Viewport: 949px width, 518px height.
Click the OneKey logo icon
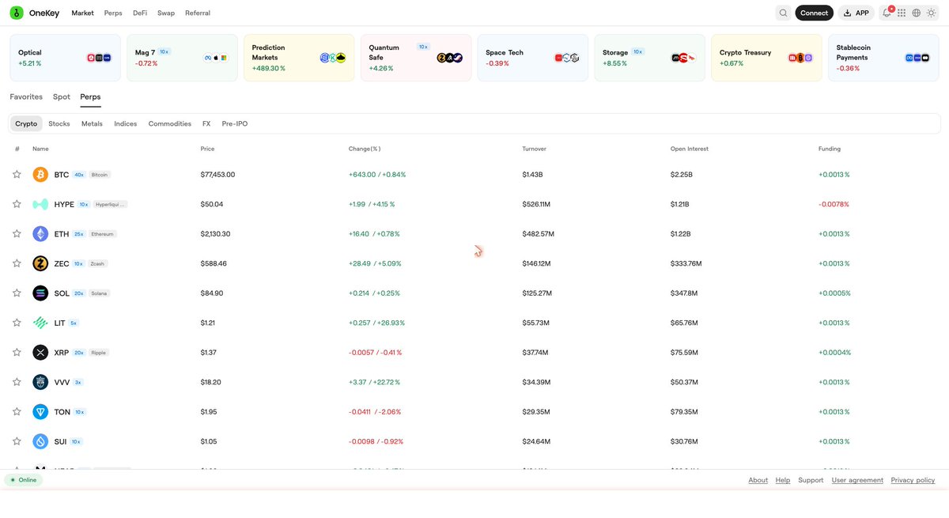pos(17,13)
